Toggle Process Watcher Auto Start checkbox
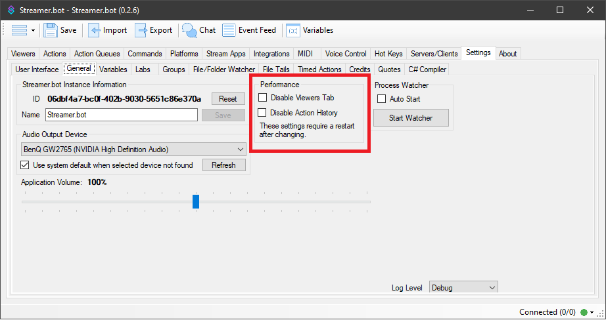 coord(381,99)
